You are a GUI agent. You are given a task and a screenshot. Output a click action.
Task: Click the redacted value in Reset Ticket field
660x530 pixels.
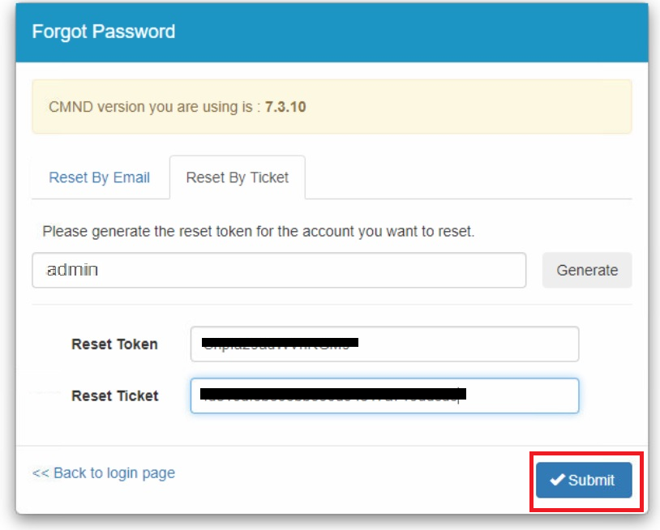[332, 395]
